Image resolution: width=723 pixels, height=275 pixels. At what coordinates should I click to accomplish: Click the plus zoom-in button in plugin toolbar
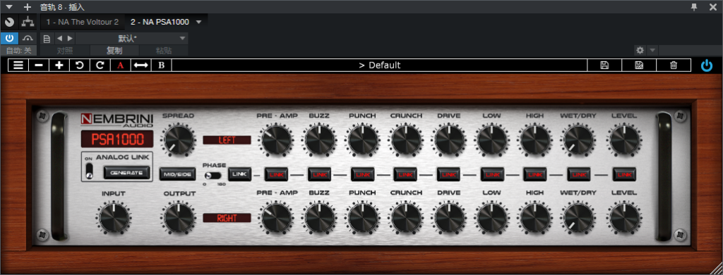(x=59, y=65)
